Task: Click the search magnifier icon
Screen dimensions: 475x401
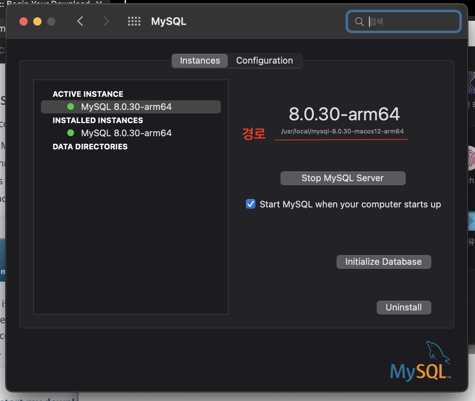Action: pos(359,22)
